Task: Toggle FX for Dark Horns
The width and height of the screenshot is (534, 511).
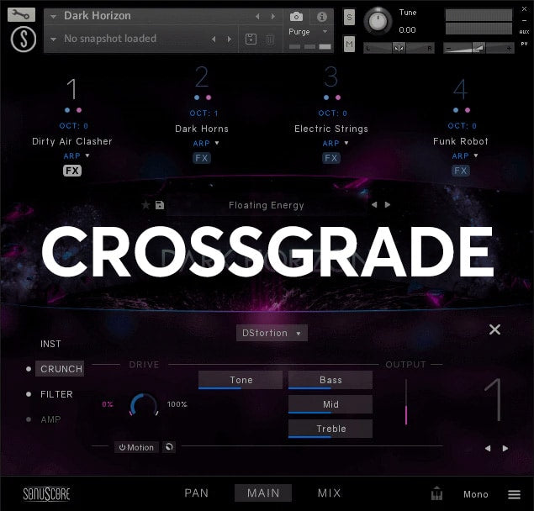Action: tap(202, 158)
